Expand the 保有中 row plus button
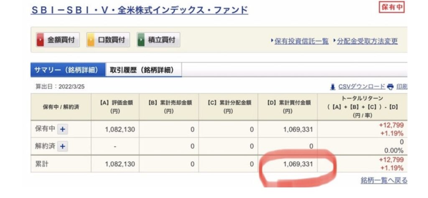This screenshot has width=428, height=198. click(62, 129)
